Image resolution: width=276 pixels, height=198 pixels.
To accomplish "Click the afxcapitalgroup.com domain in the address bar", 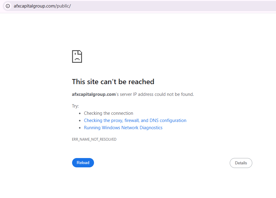I will pyautogui.click(x=34, y=6).
